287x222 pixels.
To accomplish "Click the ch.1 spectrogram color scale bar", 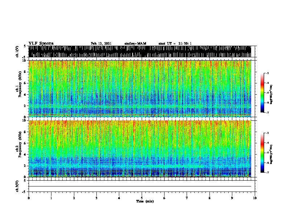I will click(262, 93).
